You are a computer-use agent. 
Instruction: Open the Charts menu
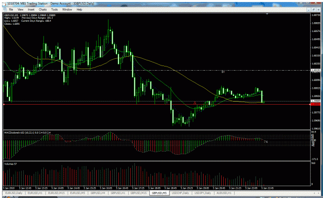(x=42, y=9)
